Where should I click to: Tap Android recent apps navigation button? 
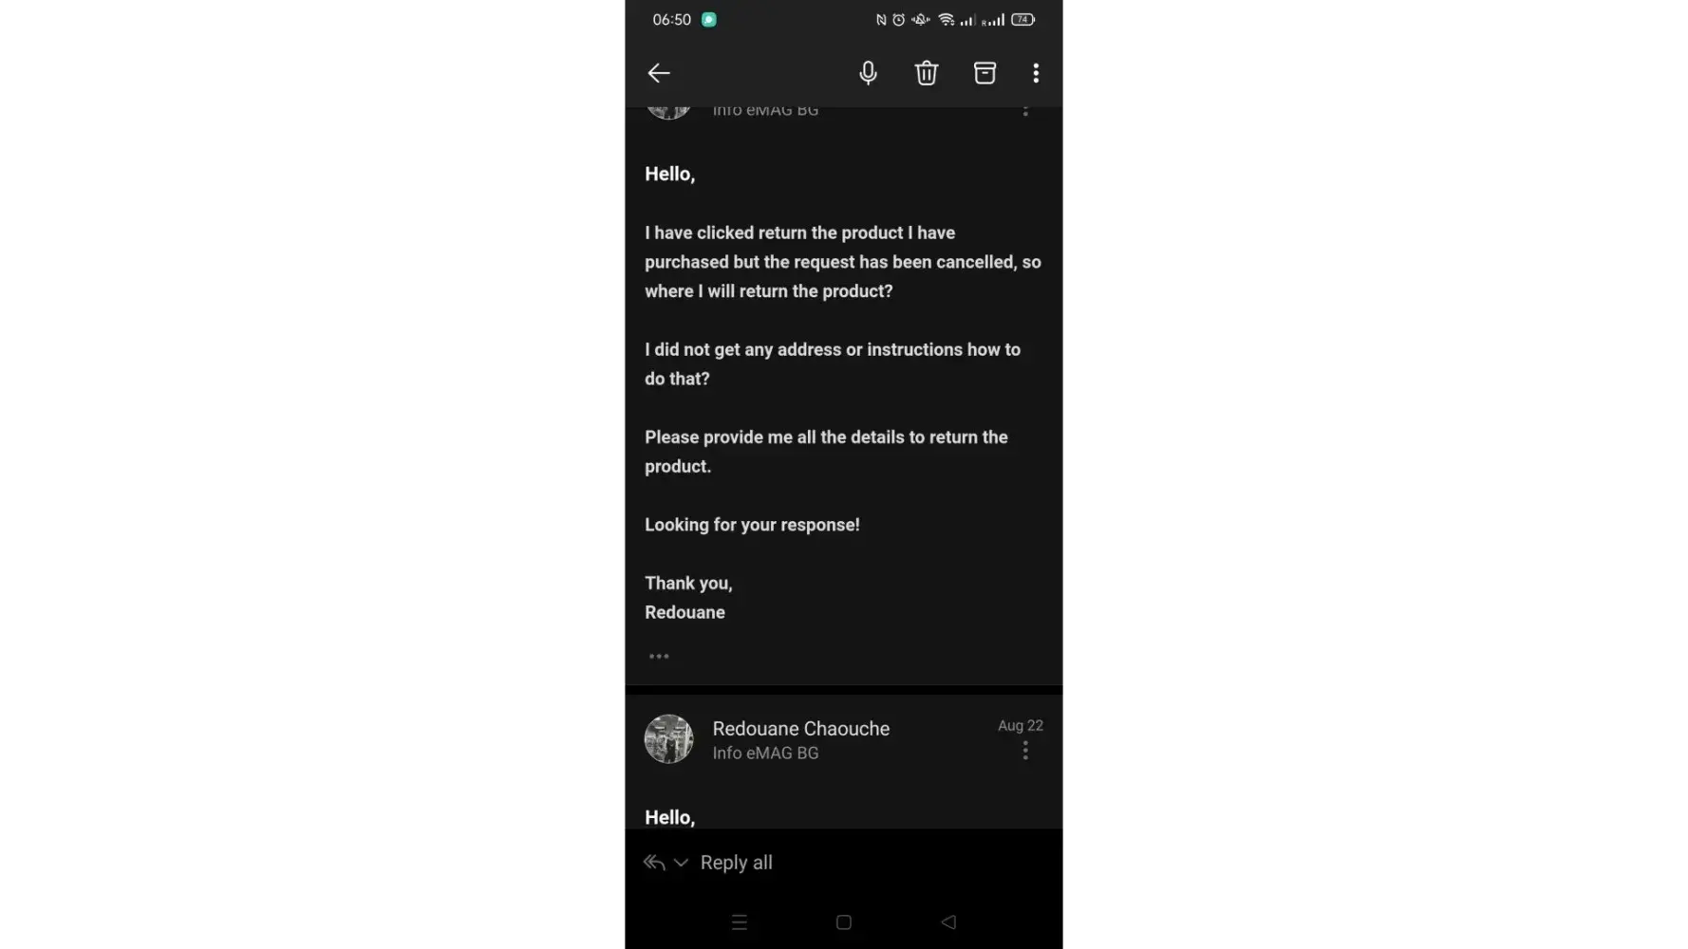pos(740,922)
